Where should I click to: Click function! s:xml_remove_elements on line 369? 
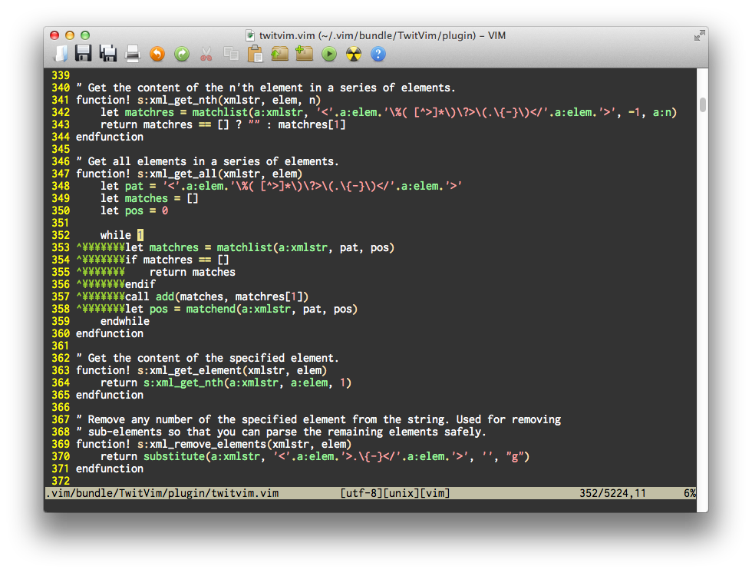213,444
